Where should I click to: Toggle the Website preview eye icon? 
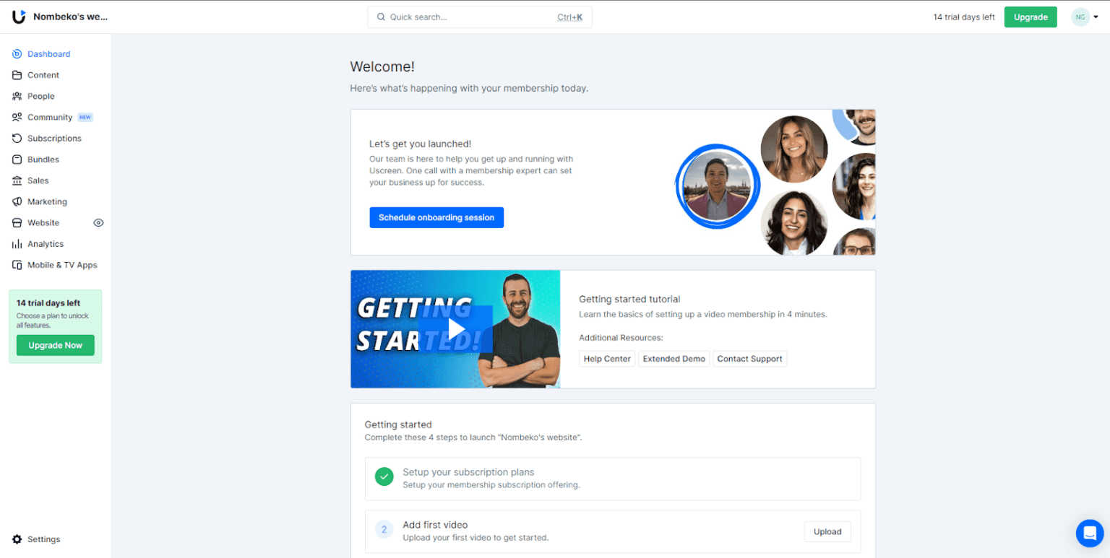pos(98,222)
